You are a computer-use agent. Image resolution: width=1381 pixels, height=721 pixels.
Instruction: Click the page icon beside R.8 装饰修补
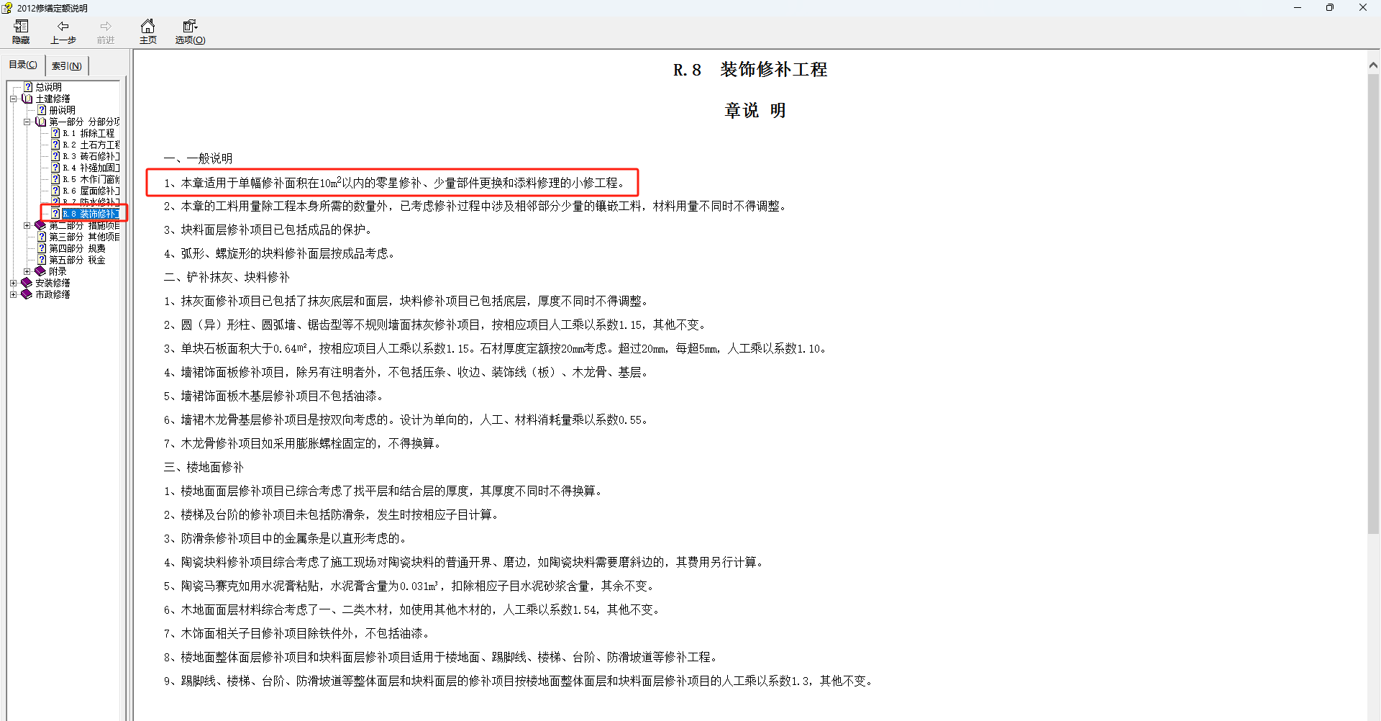(x=55, y=214)
